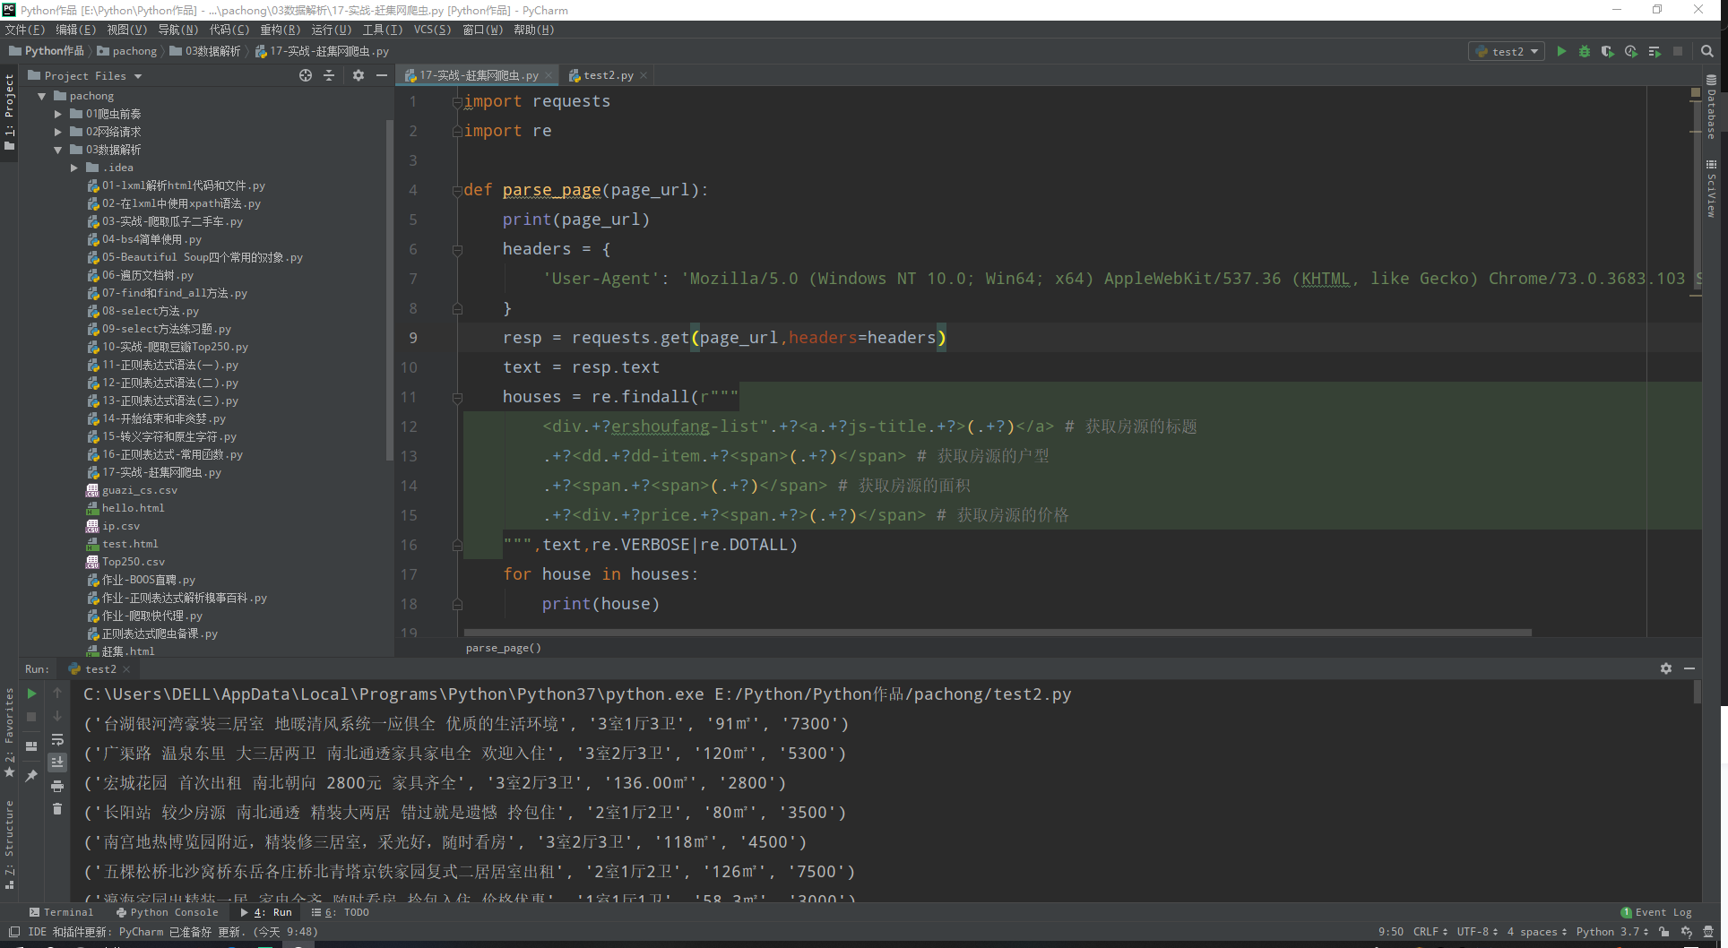Viewport: 1728px width, 948px height.
Task: Open the Database side panel
Action: [1711, 108]
